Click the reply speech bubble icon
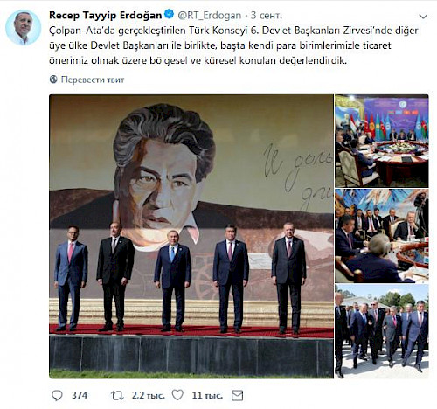Image resolution: width=437 pixels, height=409 pixels. point(57,395)
